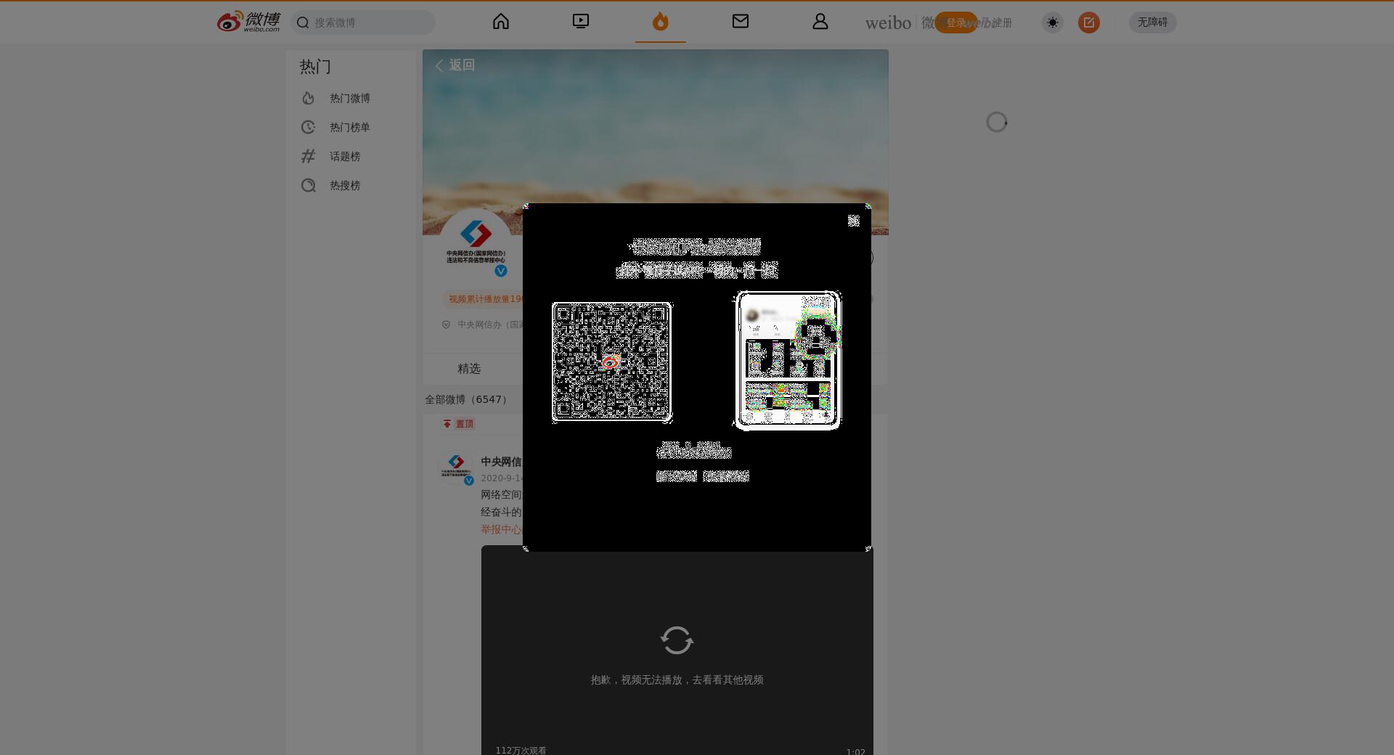
Task: Click the phone screenshot illustration in the dialog
Action: tap(788, 361)
